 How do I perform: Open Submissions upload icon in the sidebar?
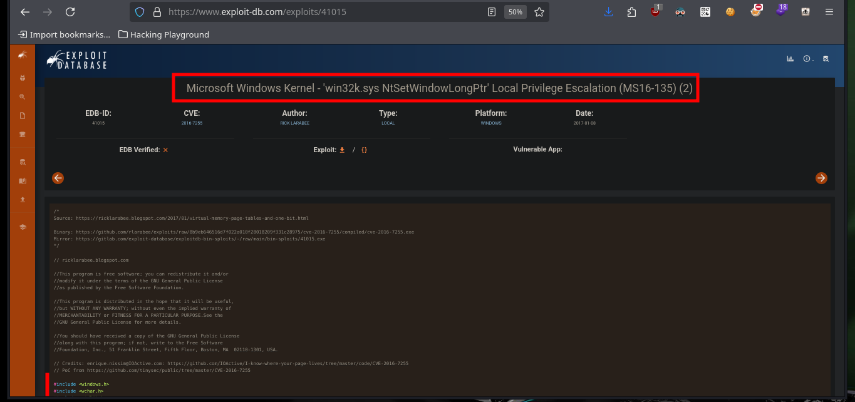pos(23,200)
